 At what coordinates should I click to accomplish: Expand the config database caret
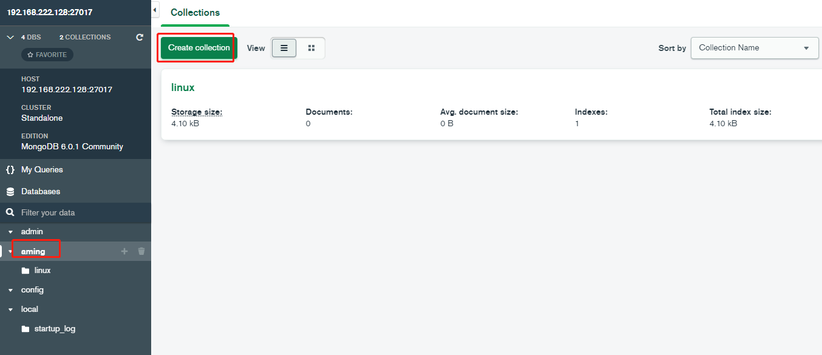pyautogui.click(x=10, y=290)
